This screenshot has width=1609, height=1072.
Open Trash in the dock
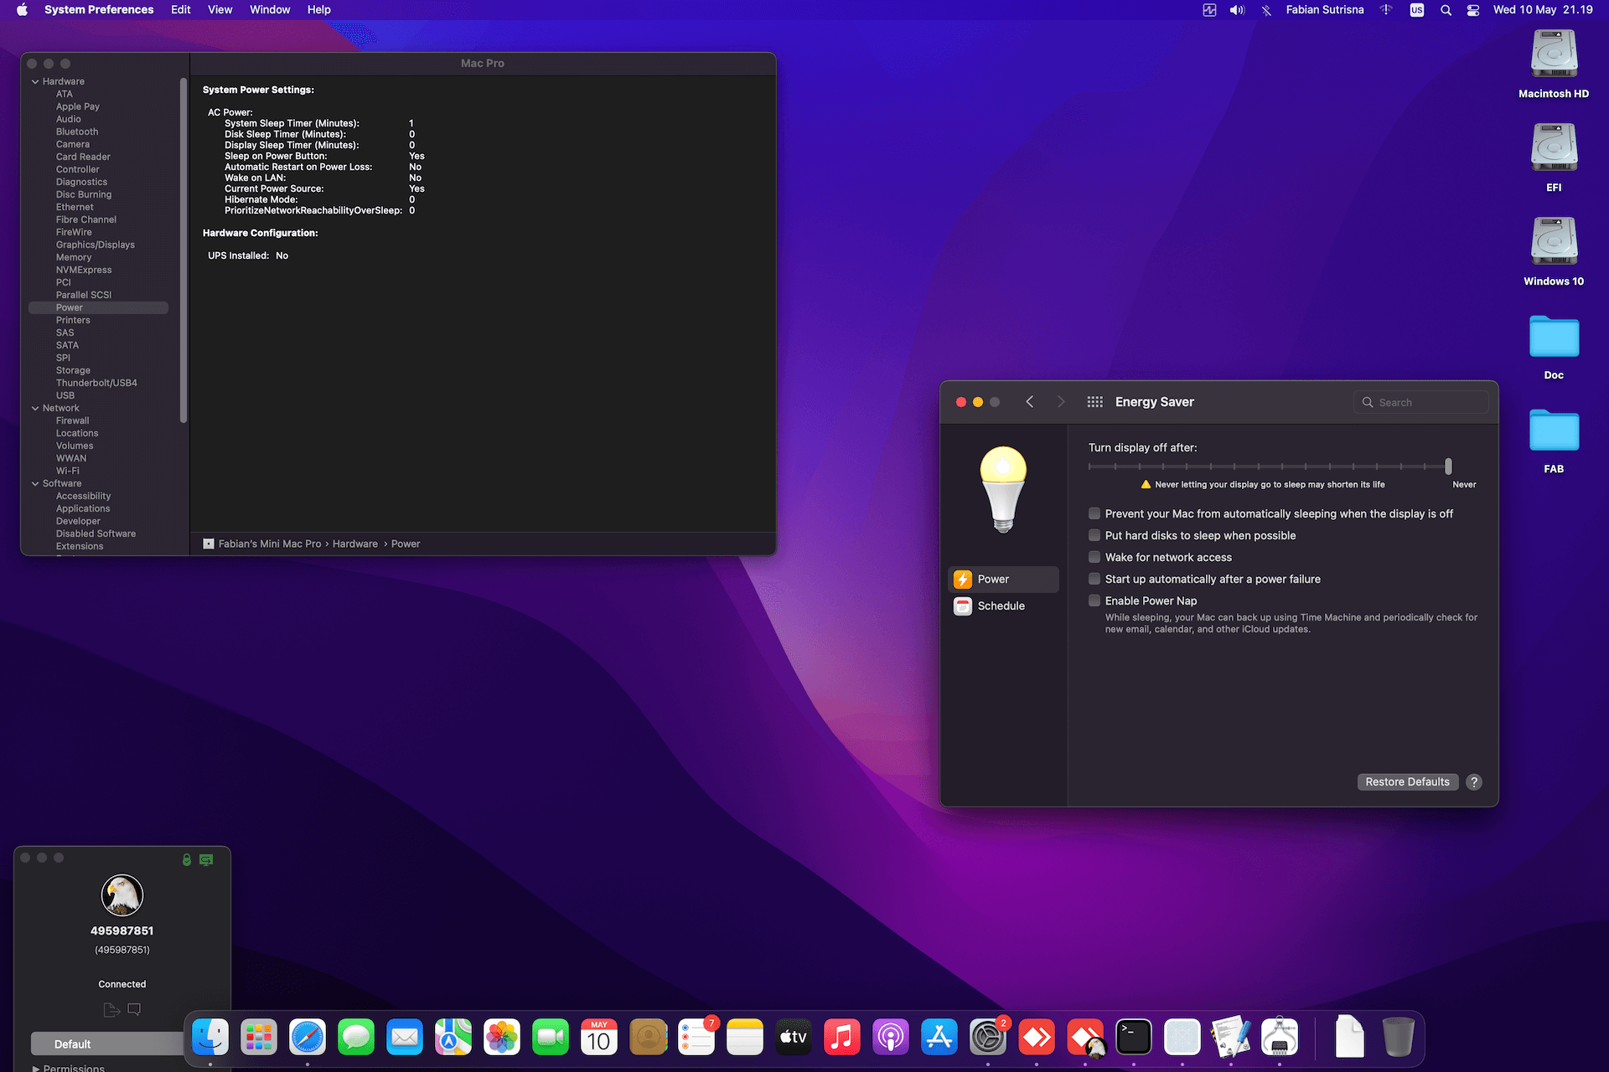click(x=1399, y=1038)
